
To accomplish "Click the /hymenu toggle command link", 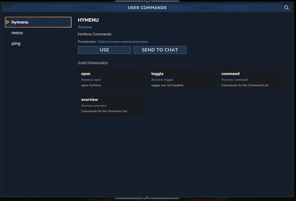I will 162,80.
